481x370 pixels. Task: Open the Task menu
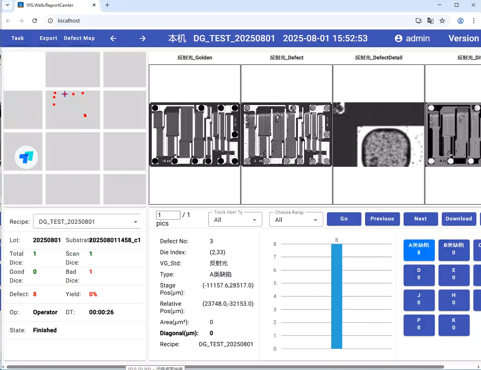point(18,39)
